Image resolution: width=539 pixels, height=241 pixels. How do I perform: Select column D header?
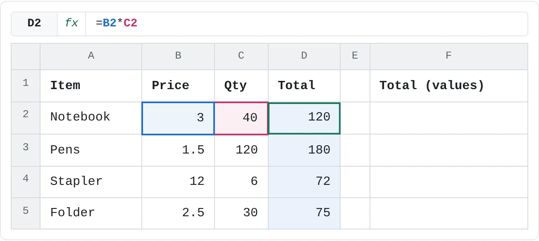[304, 56]
